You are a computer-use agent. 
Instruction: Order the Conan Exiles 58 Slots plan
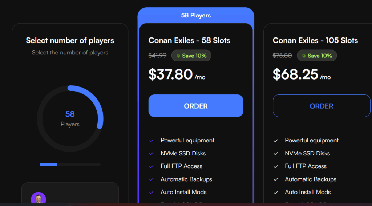(x=196, y=106)
